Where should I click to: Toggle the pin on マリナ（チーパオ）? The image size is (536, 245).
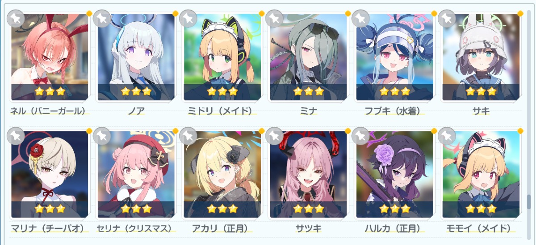point(16,136)
